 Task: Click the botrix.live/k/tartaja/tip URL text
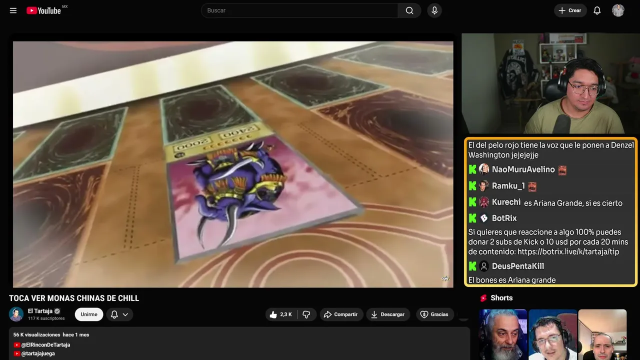pyautogui.click(x=568, y=252)
